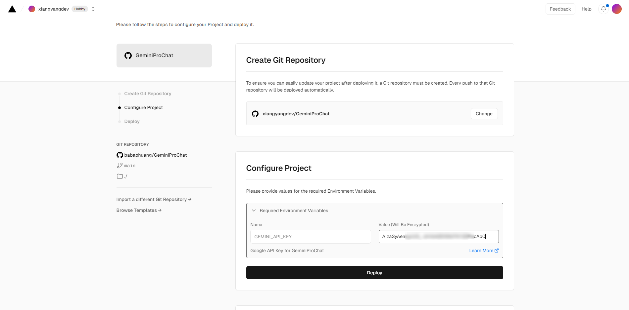This screenshot has height=310, width=629.
Task: Click Import a different Git Repository
Action: [x=154, y=199]
